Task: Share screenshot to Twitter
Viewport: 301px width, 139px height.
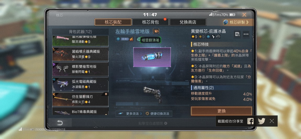Action: (261, 121)
